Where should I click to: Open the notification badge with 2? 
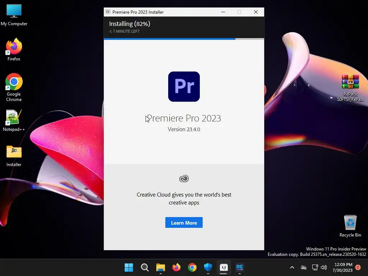[x=358, y=267]
